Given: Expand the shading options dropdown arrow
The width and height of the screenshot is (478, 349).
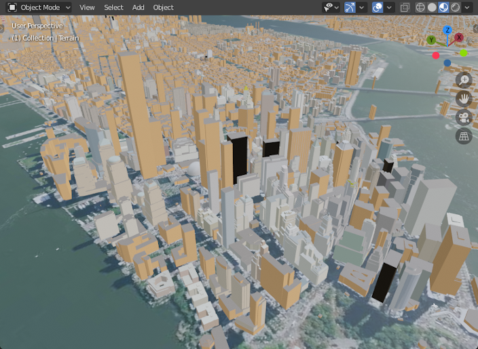Looking at the screenshot, I should (x=467, y=7).
